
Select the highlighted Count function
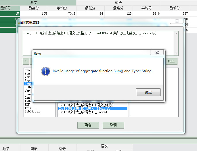coord(28,84)
